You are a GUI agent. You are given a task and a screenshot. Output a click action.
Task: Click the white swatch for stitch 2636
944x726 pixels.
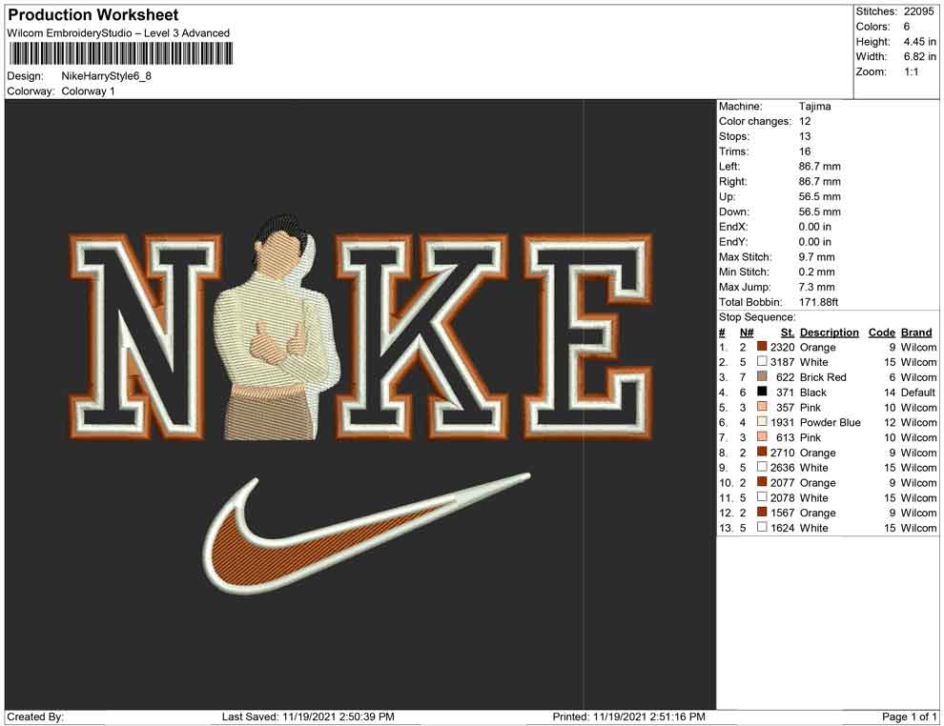click(762, 467)
